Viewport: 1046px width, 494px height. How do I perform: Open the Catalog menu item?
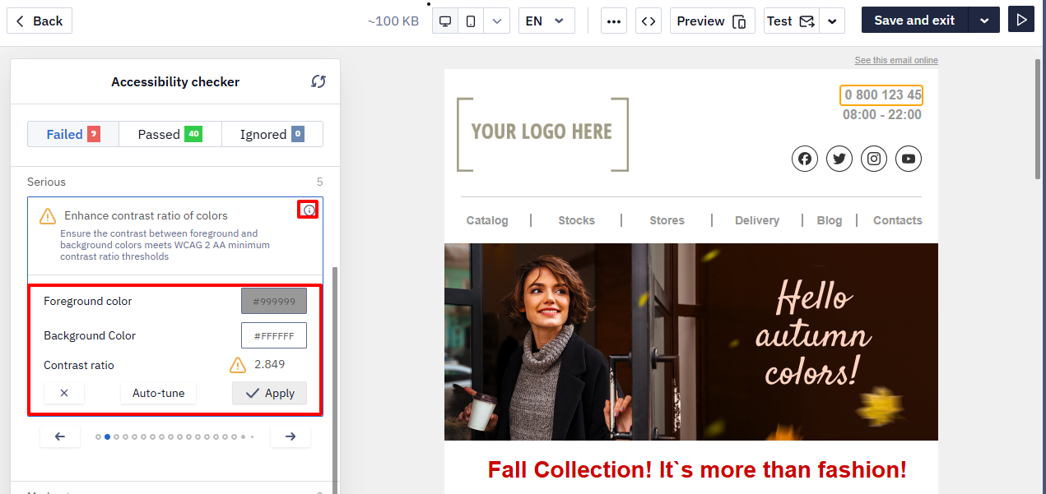487,220
